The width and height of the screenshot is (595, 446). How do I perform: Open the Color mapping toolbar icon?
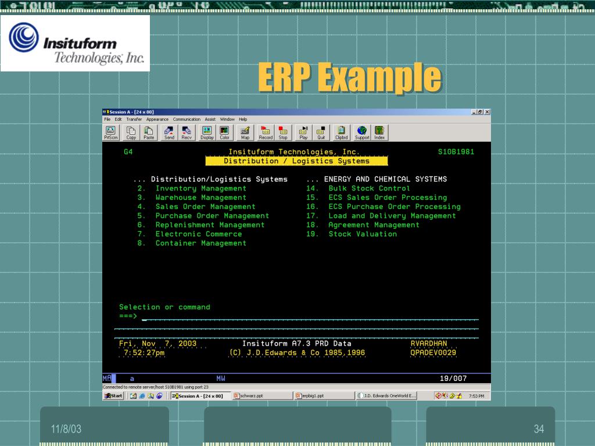224,133
